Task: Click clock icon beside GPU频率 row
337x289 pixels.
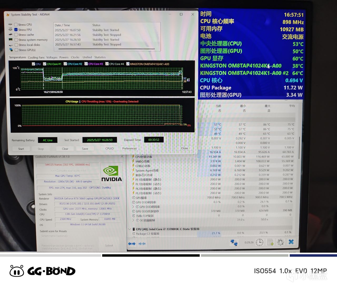Action: coord(133,198)
